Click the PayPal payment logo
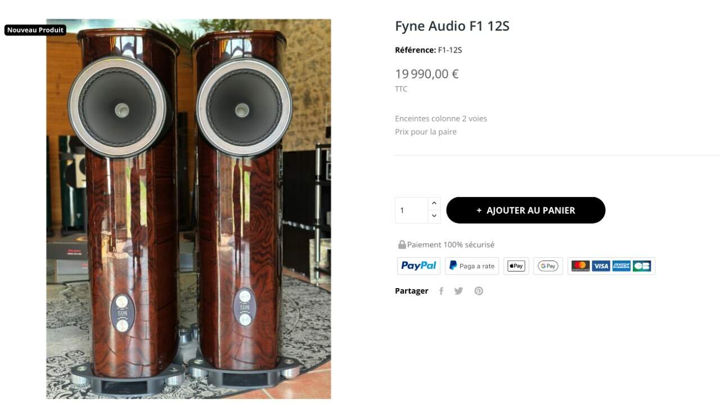 pyautogui.click(x=418, y=266)
